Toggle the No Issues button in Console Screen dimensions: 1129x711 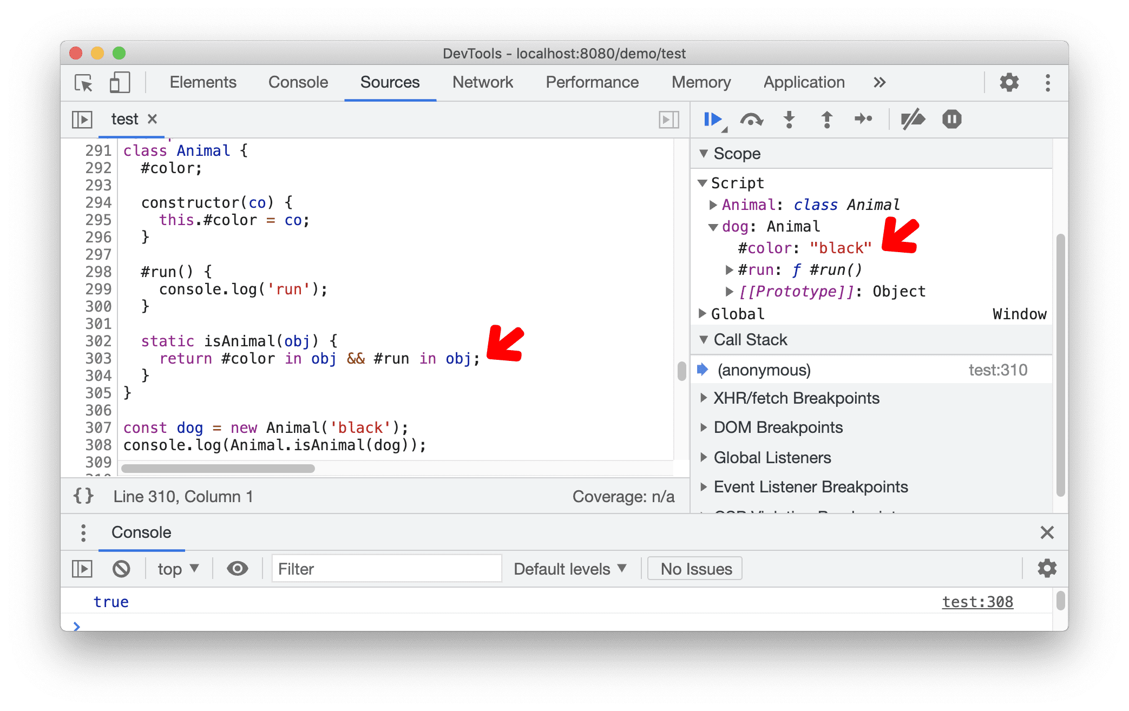[x=694, y=569]
